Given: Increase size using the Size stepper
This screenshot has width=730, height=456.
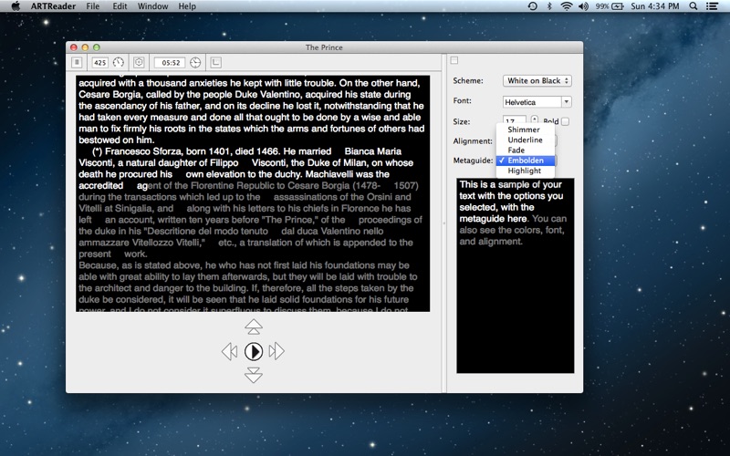Looking at the screenshot, I should click(535, 119).
